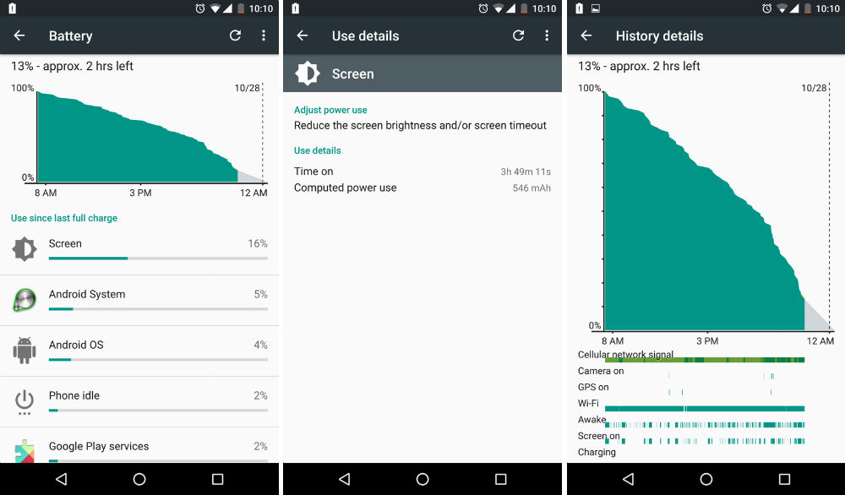Open the Use details overflow menu
Viewport: 845px width, 495px height.
pos(547,35)
